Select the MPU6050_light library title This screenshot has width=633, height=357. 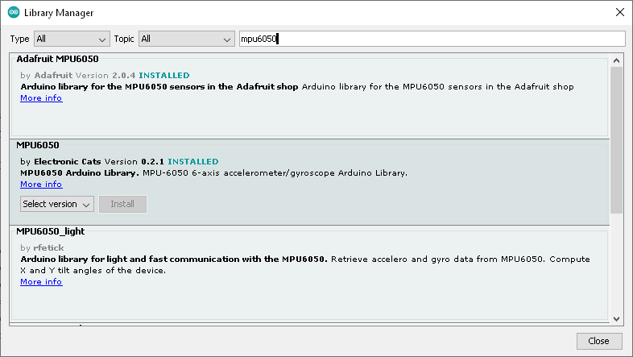coord(51,231)
